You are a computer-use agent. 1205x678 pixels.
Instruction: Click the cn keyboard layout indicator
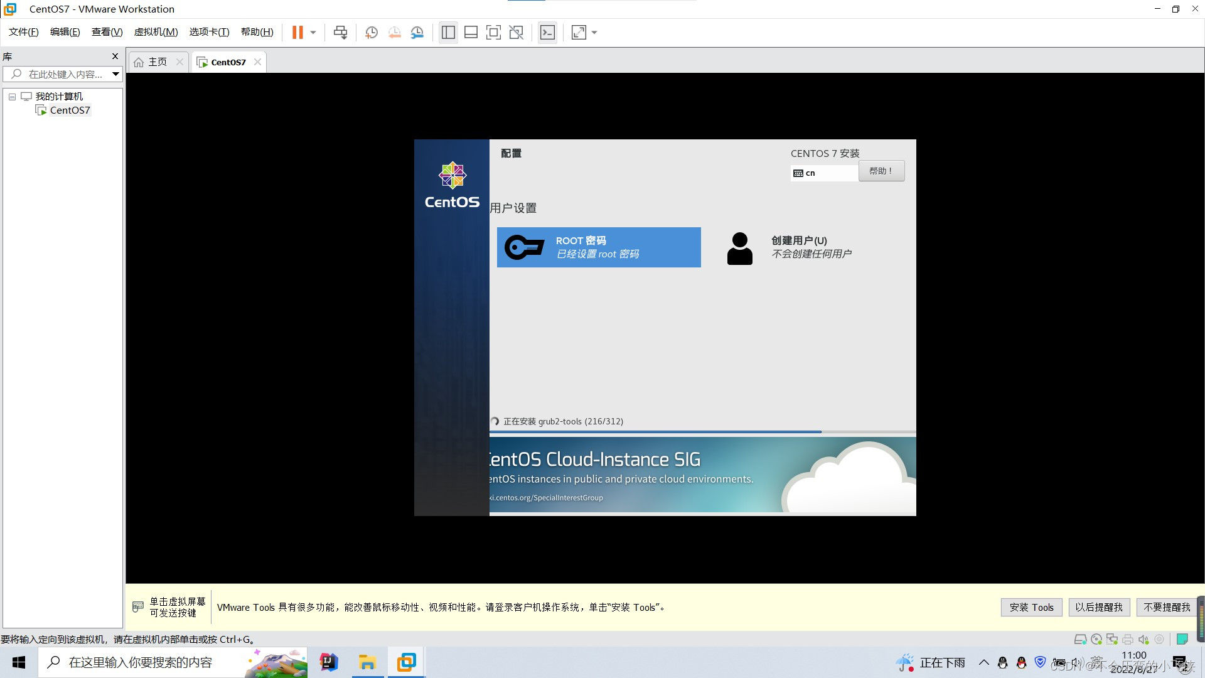click(x=824, y=173)
